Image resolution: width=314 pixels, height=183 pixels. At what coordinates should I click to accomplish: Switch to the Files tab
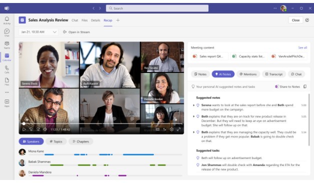pos(85,20)
